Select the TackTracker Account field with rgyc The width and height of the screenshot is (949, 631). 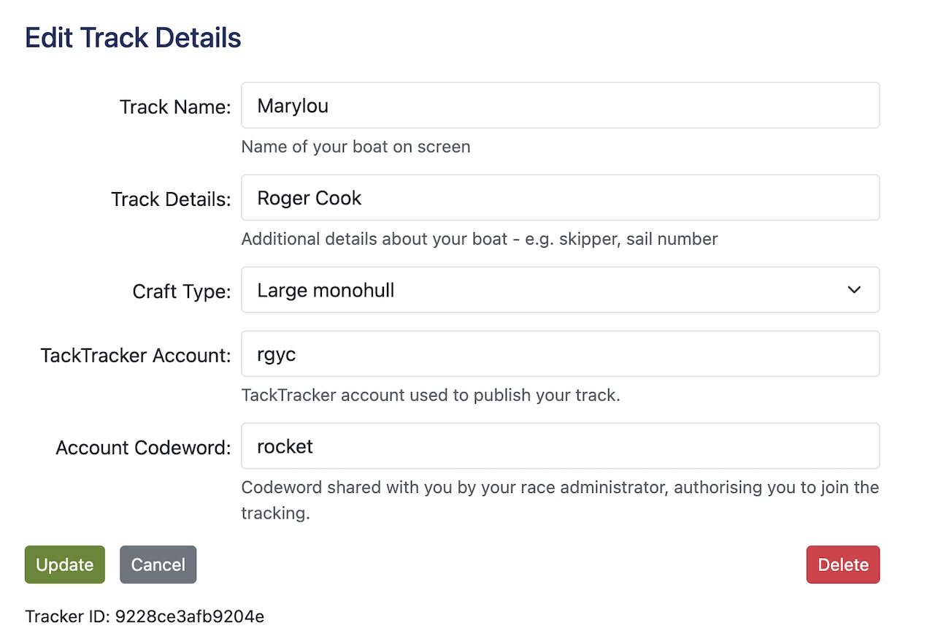pos(560,354)
